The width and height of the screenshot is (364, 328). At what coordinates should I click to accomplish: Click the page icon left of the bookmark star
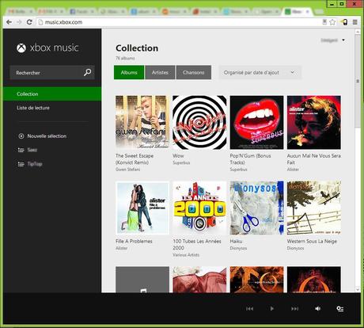coord(324,22)
